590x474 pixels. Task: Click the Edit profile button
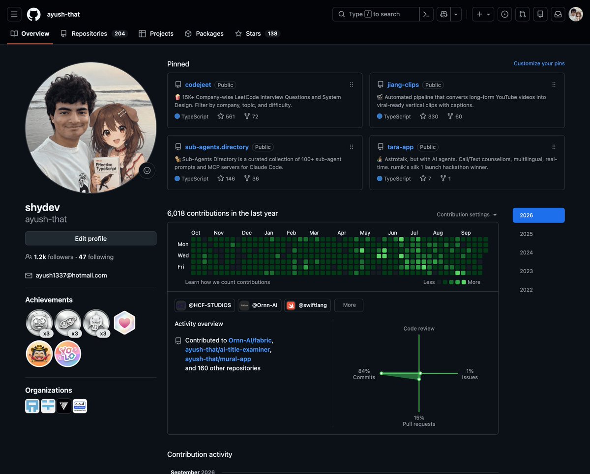click(x=91, y=238)
